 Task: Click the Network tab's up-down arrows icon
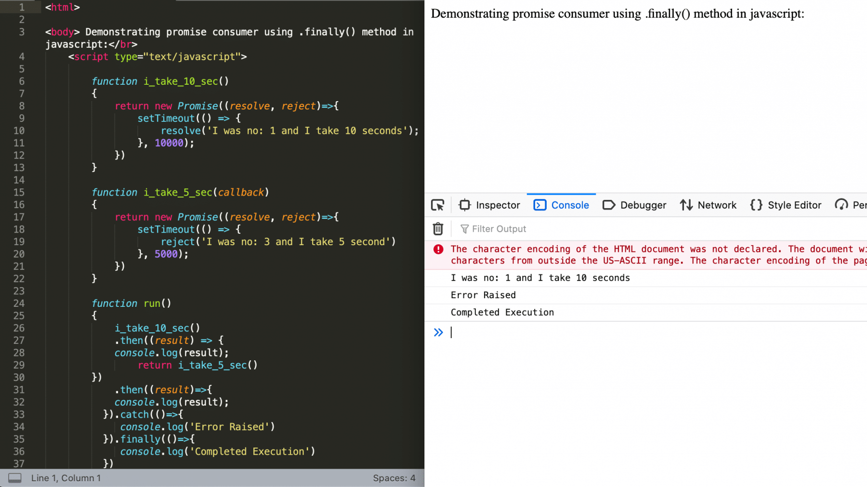click(x=686, y=205)
